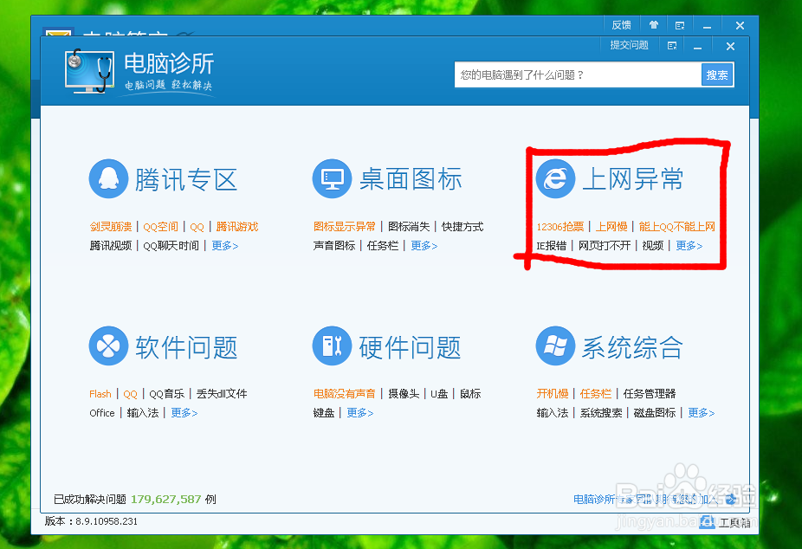The image size is (802, 549).
Task: Expand 更多 under 软件问题
Action: (184, 413)
